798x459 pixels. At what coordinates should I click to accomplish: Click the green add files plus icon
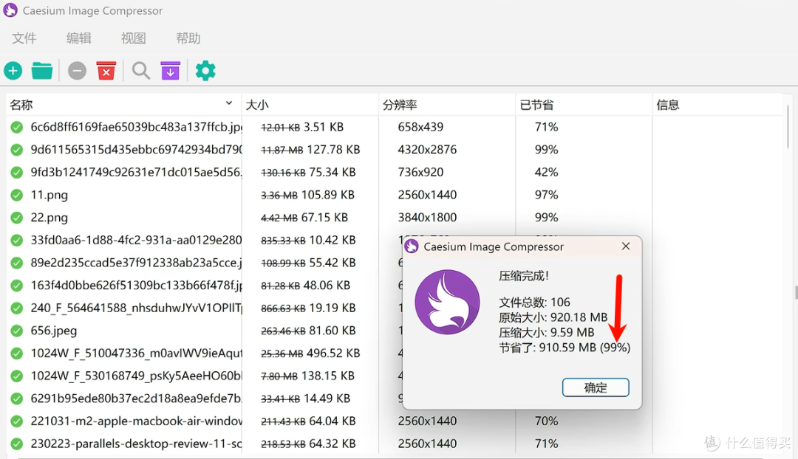(x=13, y=71)
